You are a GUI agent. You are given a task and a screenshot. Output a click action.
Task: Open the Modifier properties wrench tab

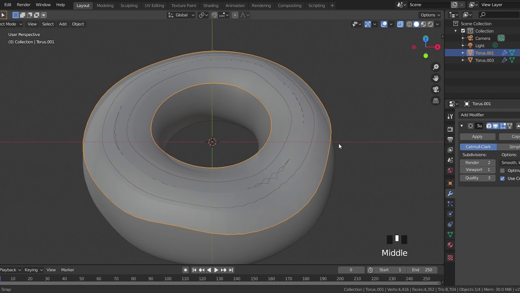coord(450,194)
